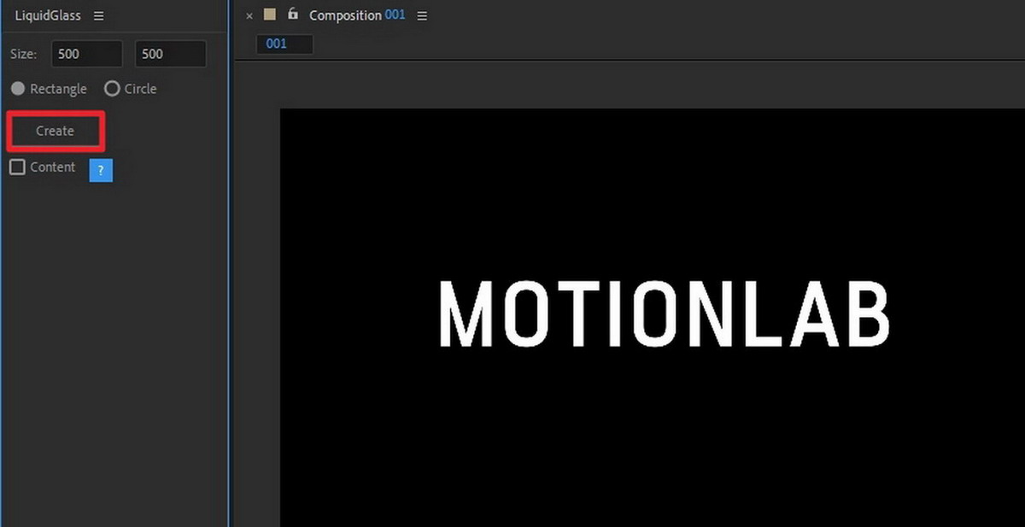Click the blue 001 composition name link
The image size is (1025, 527).
tap(395, 15)
